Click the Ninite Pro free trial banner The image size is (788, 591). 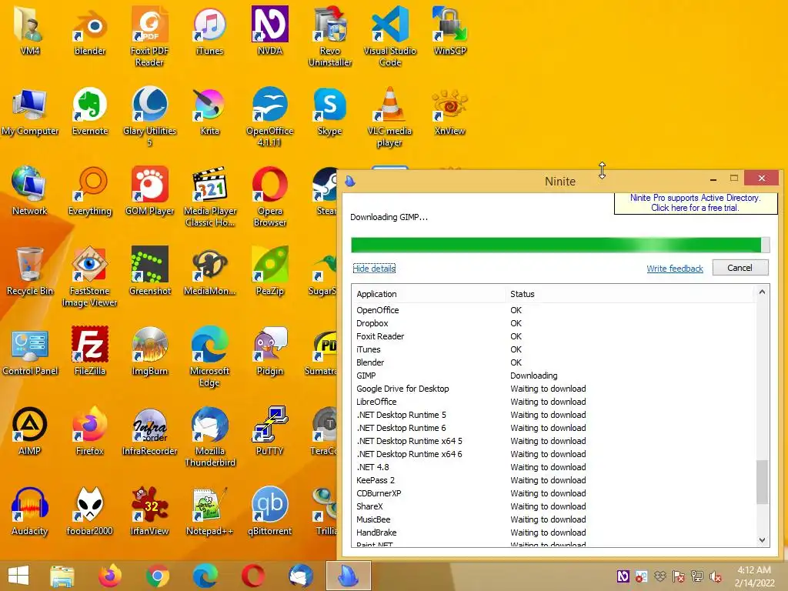pyautogui.click(x=696, y=203)
